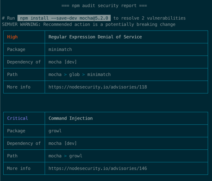Screen dimensions: 212x181
Task: Select the Regular Expression Denial of Service title
Action: (x=95, y=37)
